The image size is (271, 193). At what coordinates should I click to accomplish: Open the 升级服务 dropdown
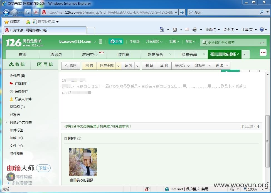[154, 41]
